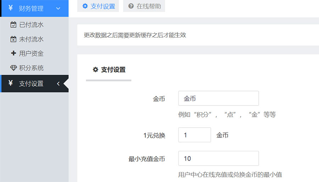Click the gear icon in the top 支付设置 tab
Image resolution: width=319 pixels, height=182 pixels.
(x=85, y=6)
